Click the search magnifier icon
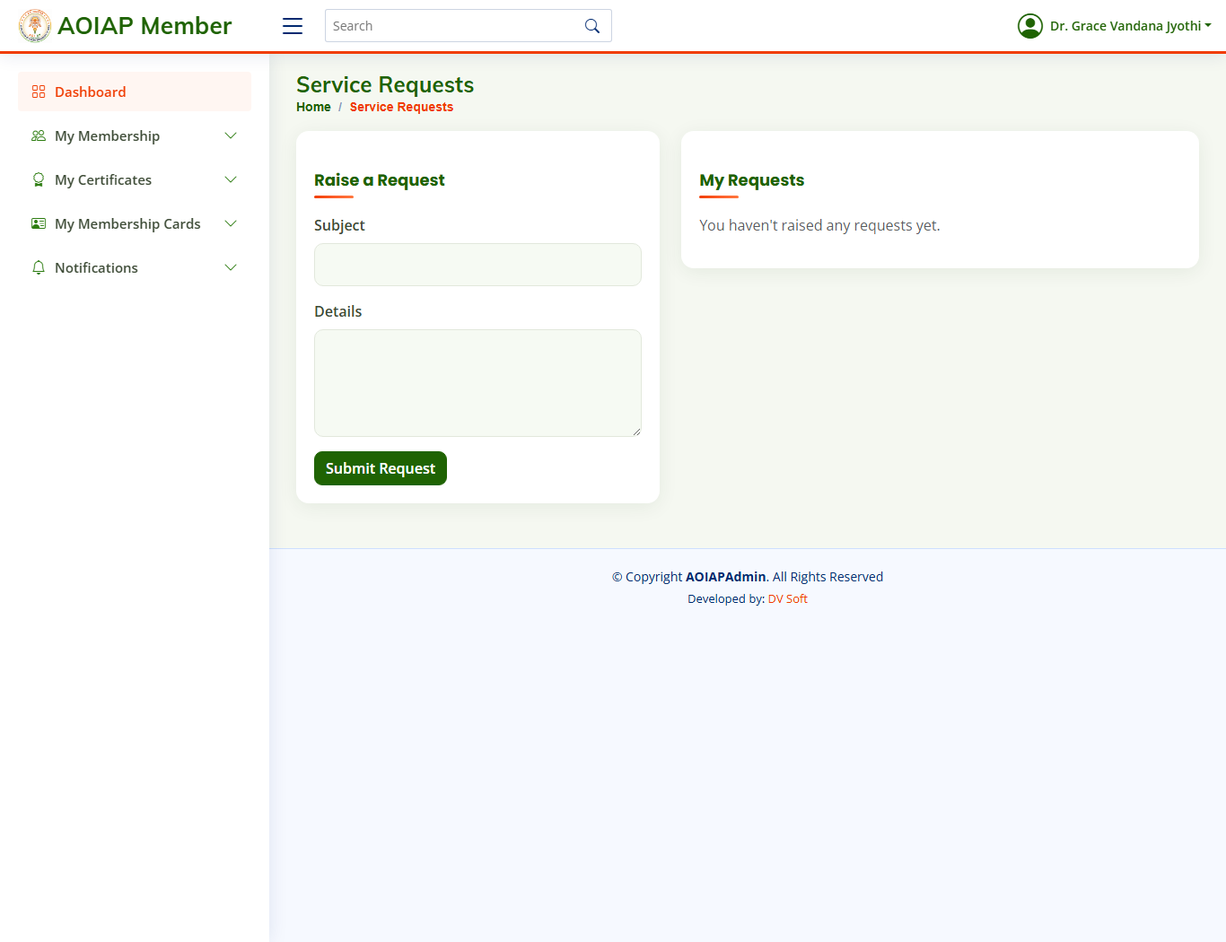Image resolution: width=1226 pixels, height=942 pixels. point(592,26)
